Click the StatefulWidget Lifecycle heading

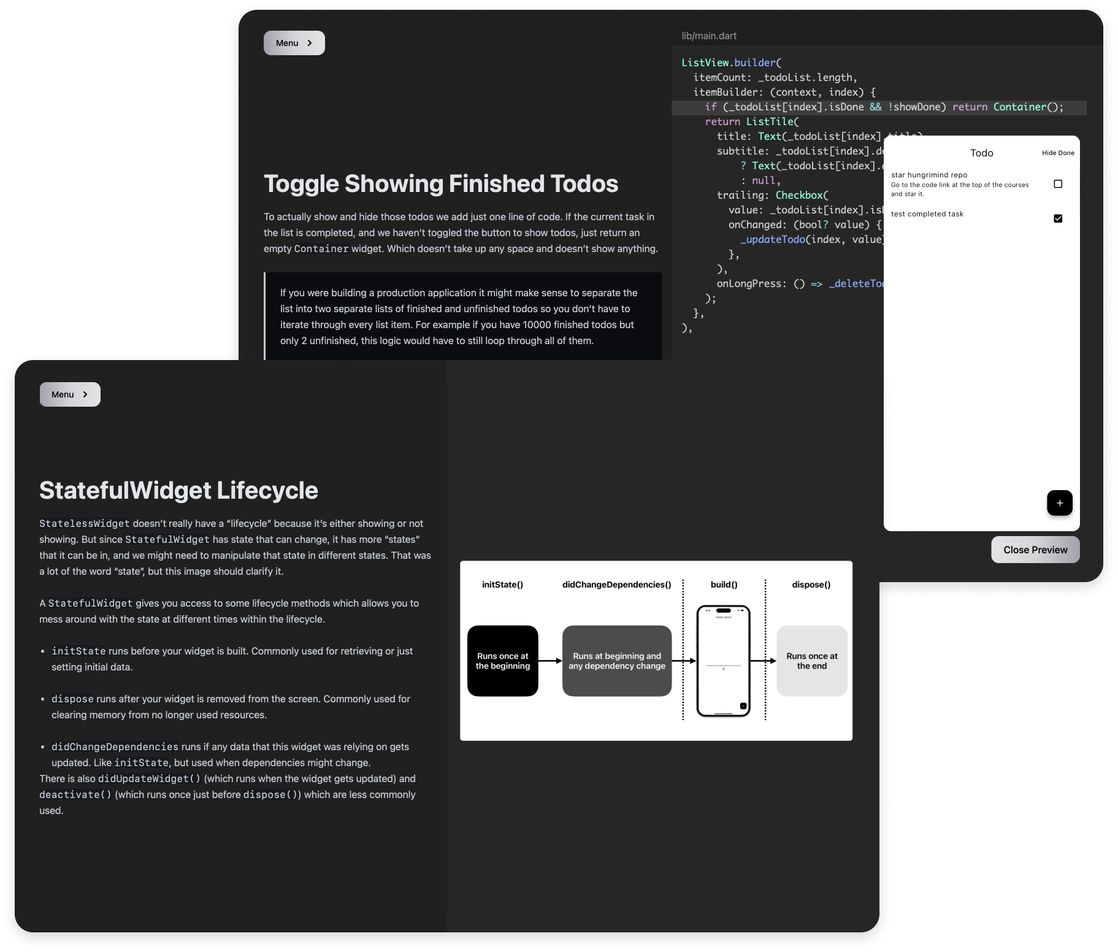tap(178, 490)
